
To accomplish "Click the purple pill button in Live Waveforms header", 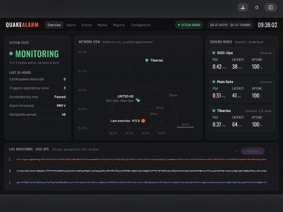I will (x=253, y=151).
